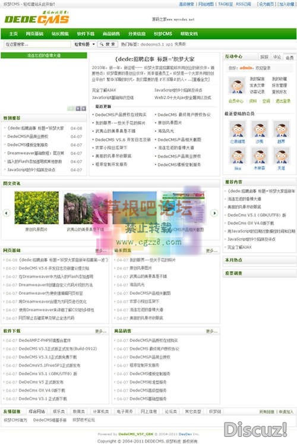Open 农家小院丝瓜架下 in 最近更新 list
Image resolution: width=297 pixels, height=444 pixels.
pos(111,148)
